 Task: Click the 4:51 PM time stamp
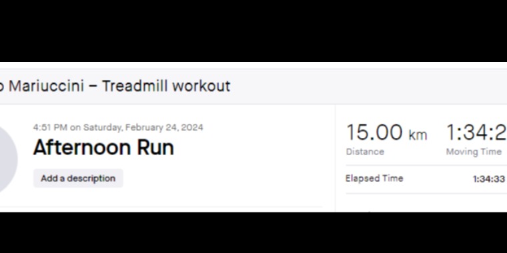(x=50, y=127)
